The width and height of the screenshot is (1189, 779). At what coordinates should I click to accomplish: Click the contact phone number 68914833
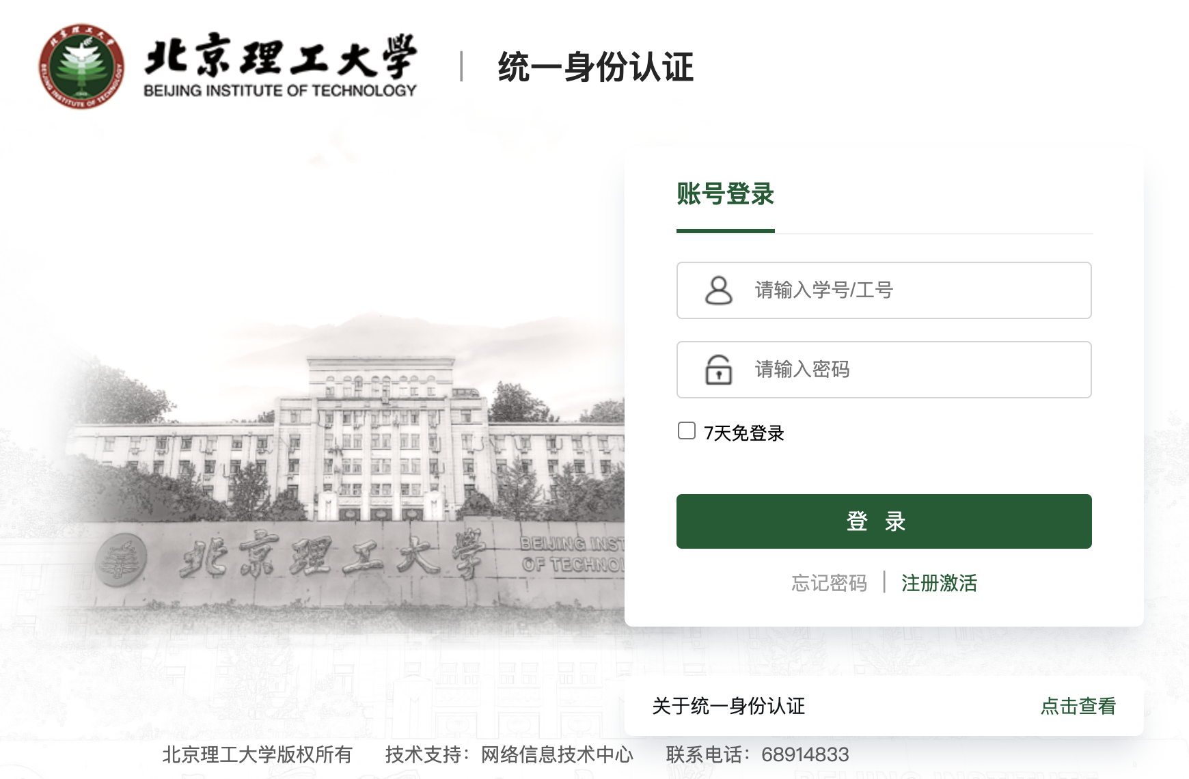(x=805, y=754)
